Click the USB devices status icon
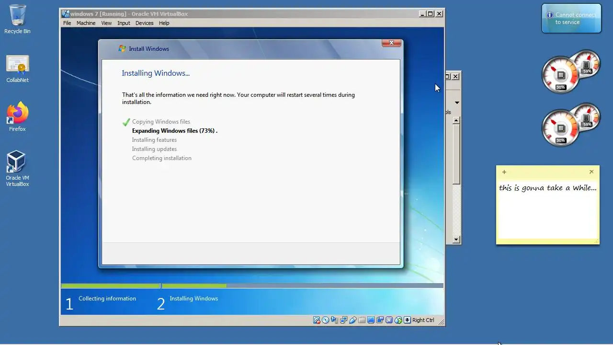613x345 pixels. pyautogui.click(x=353, y=320)
